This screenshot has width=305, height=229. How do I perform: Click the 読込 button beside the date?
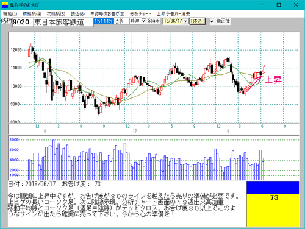(197, 21)
